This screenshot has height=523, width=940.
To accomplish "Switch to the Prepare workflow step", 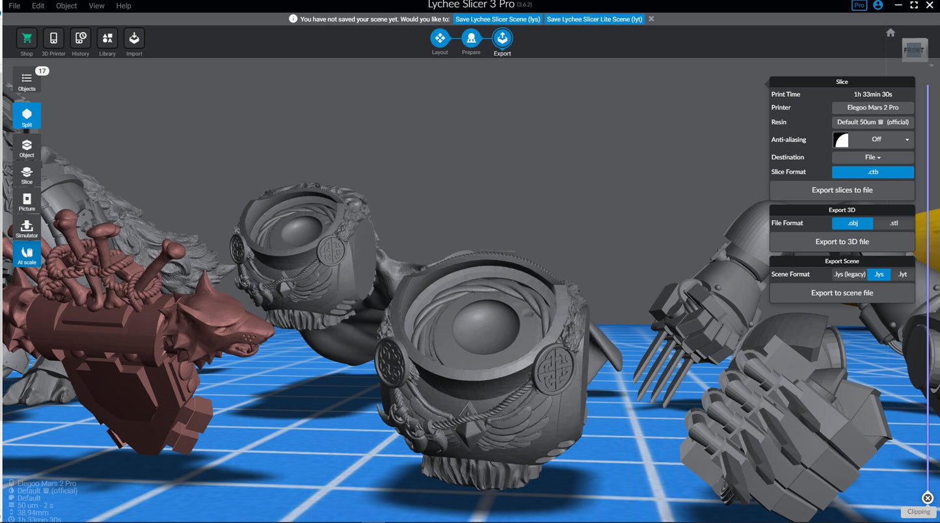I will [471, 38].
